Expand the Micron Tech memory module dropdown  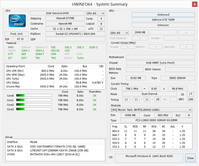(151, 110)
